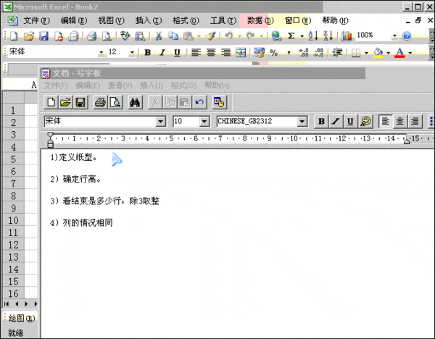Open Excel 插入(I) menu

coord(149,20)
